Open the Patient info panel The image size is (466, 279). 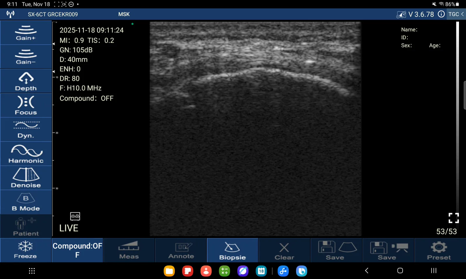point(26,226)
